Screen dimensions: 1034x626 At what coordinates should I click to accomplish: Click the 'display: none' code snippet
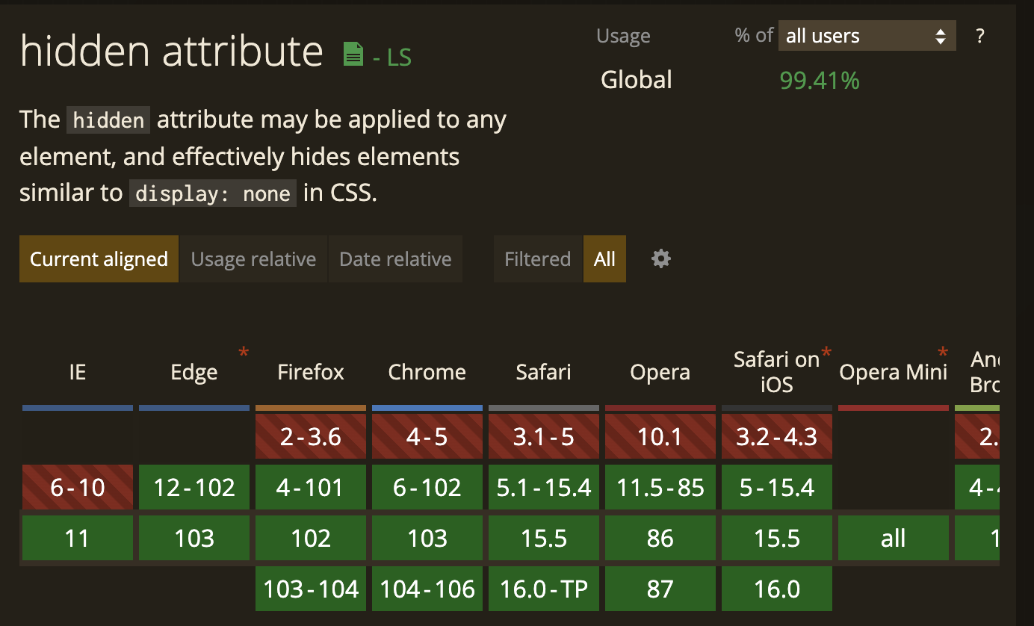213,193
